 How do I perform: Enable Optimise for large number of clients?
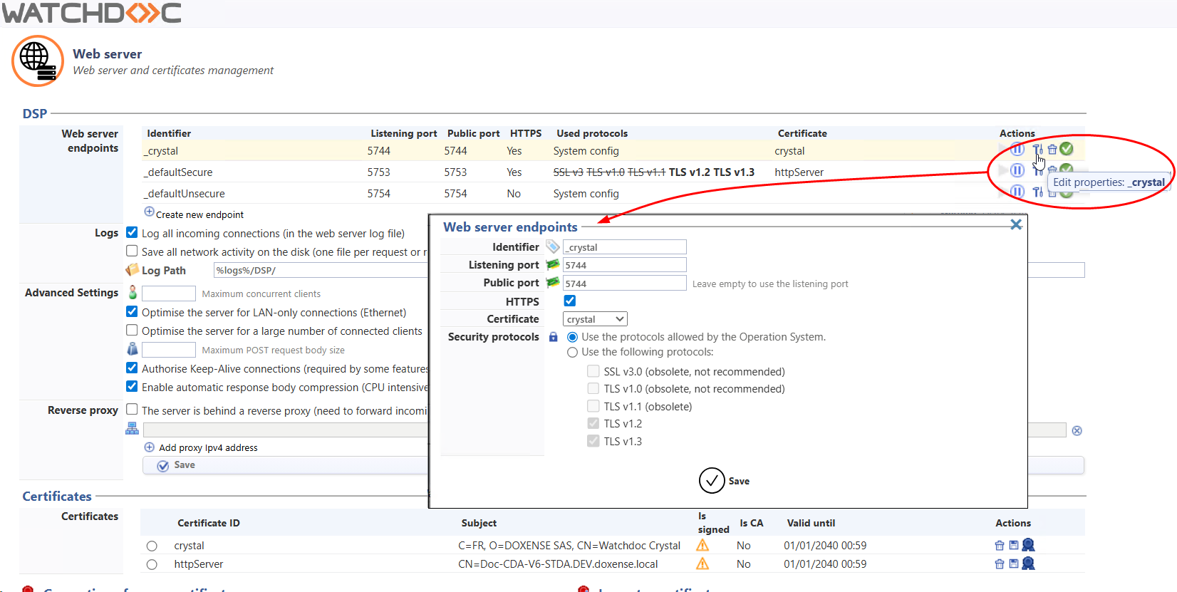coord(132,330)
